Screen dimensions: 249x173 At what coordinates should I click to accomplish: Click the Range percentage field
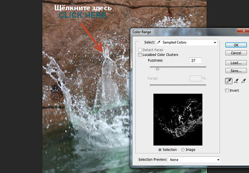point(195,78)
